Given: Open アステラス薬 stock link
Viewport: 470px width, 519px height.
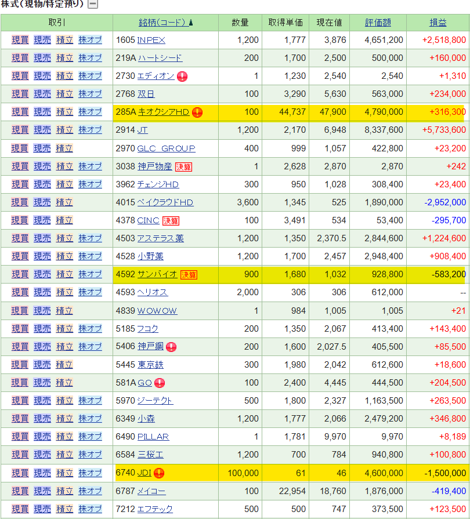Looking at the screenshot, I should pyautogui.click(x=160, y=238).
